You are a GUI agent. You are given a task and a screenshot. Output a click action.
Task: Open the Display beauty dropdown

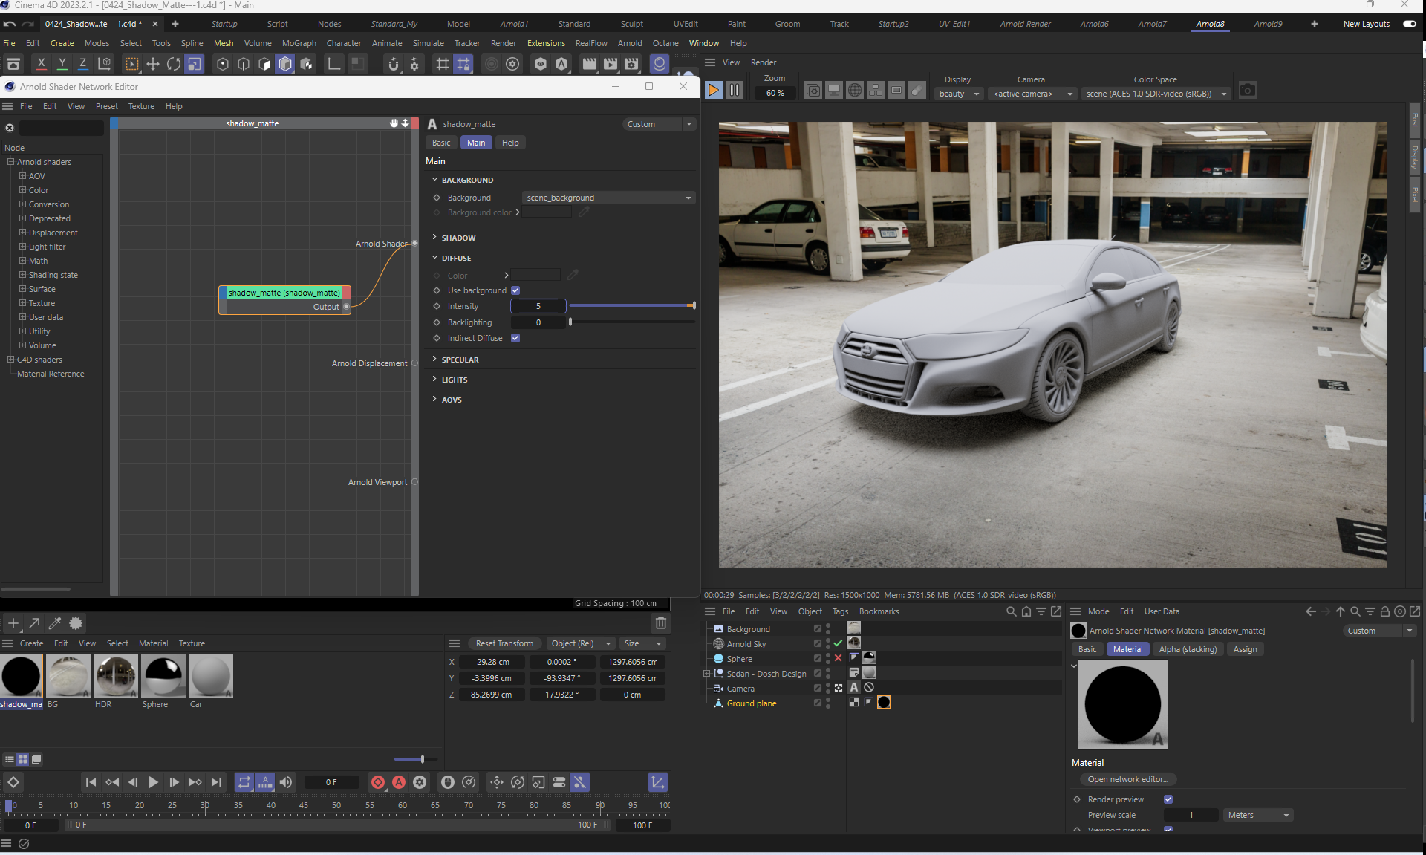click(x=958, y=94)
